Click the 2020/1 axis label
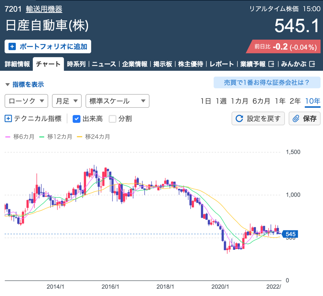 220,287
